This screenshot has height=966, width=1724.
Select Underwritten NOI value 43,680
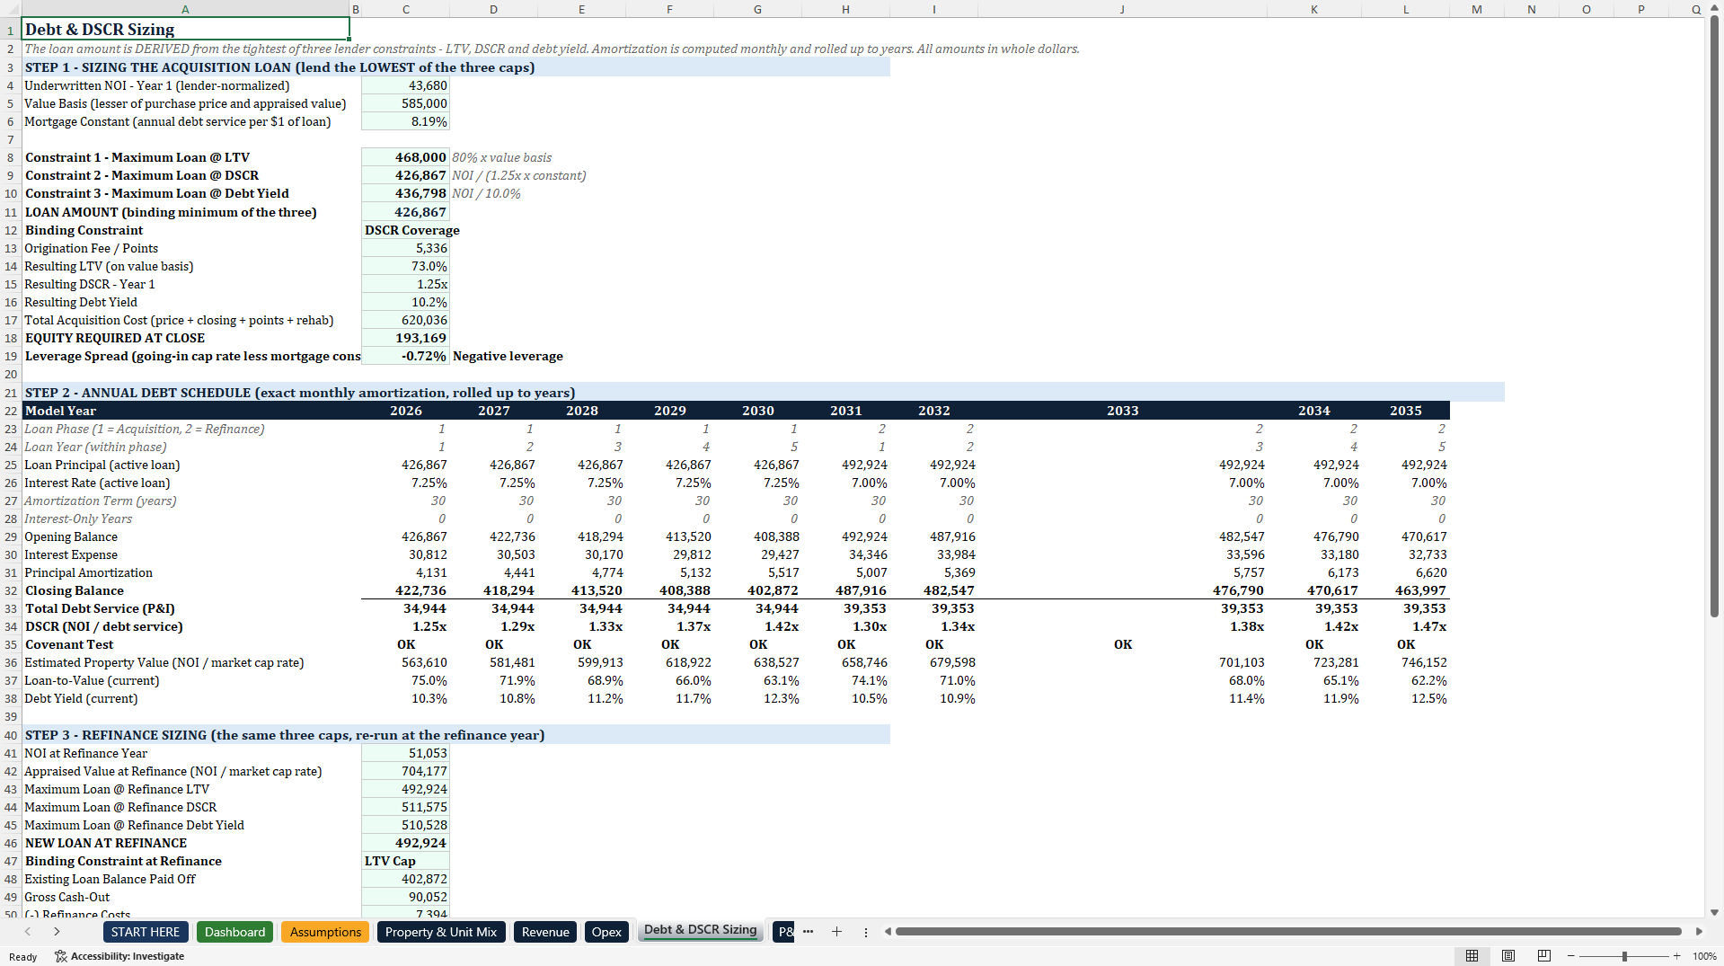[x=405, y=85]
